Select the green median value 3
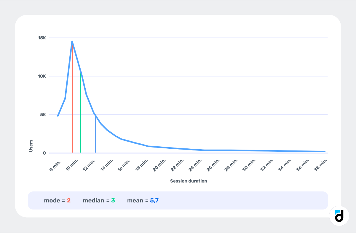This screenshot has width=356, height=233. point(113,200)
